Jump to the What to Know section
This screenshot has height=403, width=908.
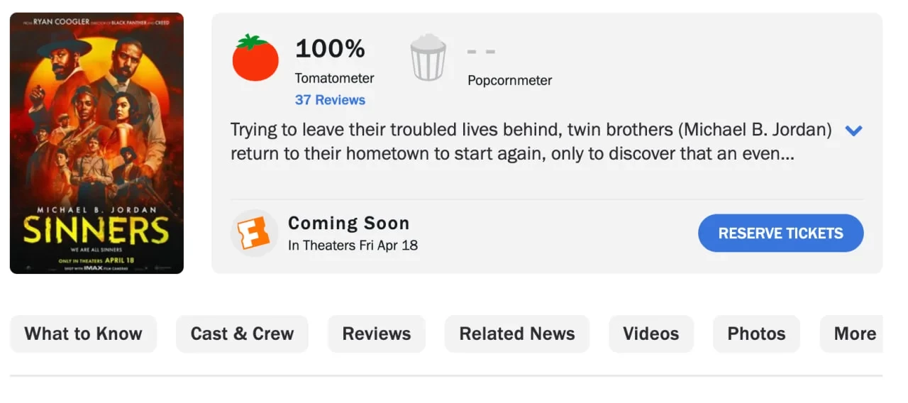click(x=83, y=333)
